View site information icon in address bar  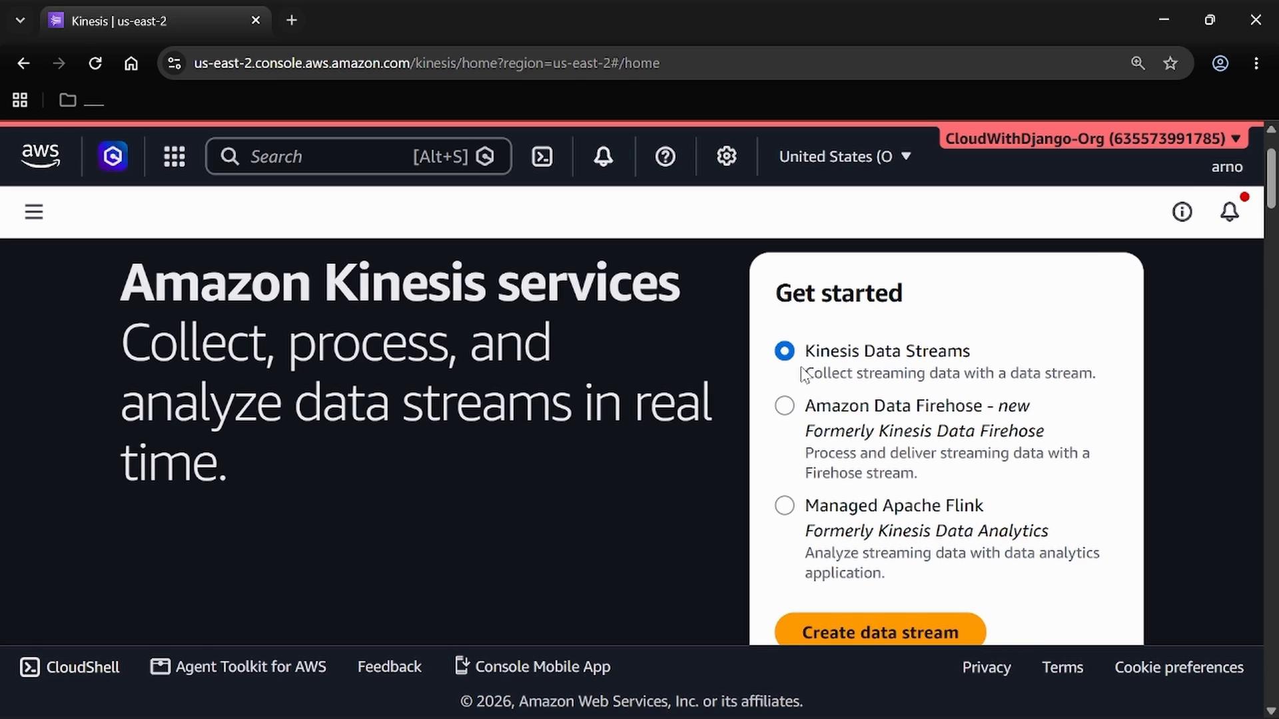pyautogui.click(x=175, y=63)
